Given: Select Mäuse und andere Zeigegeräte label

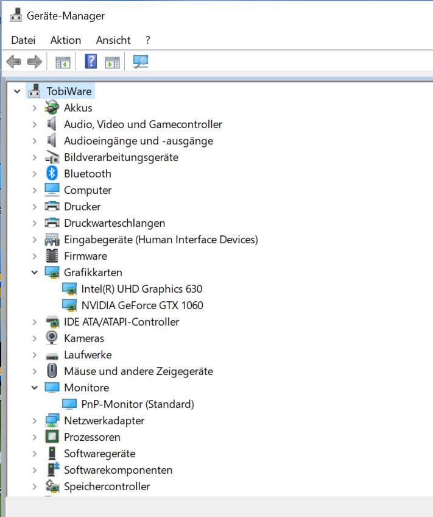Looking at the screenshot, I should [x=138, y=371].
